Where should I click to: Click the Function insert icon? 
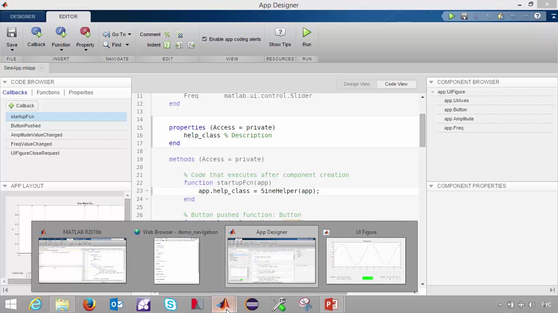61,33
